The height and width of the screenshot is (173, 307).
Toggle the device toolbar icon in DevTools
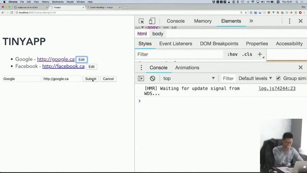[152, 21]
